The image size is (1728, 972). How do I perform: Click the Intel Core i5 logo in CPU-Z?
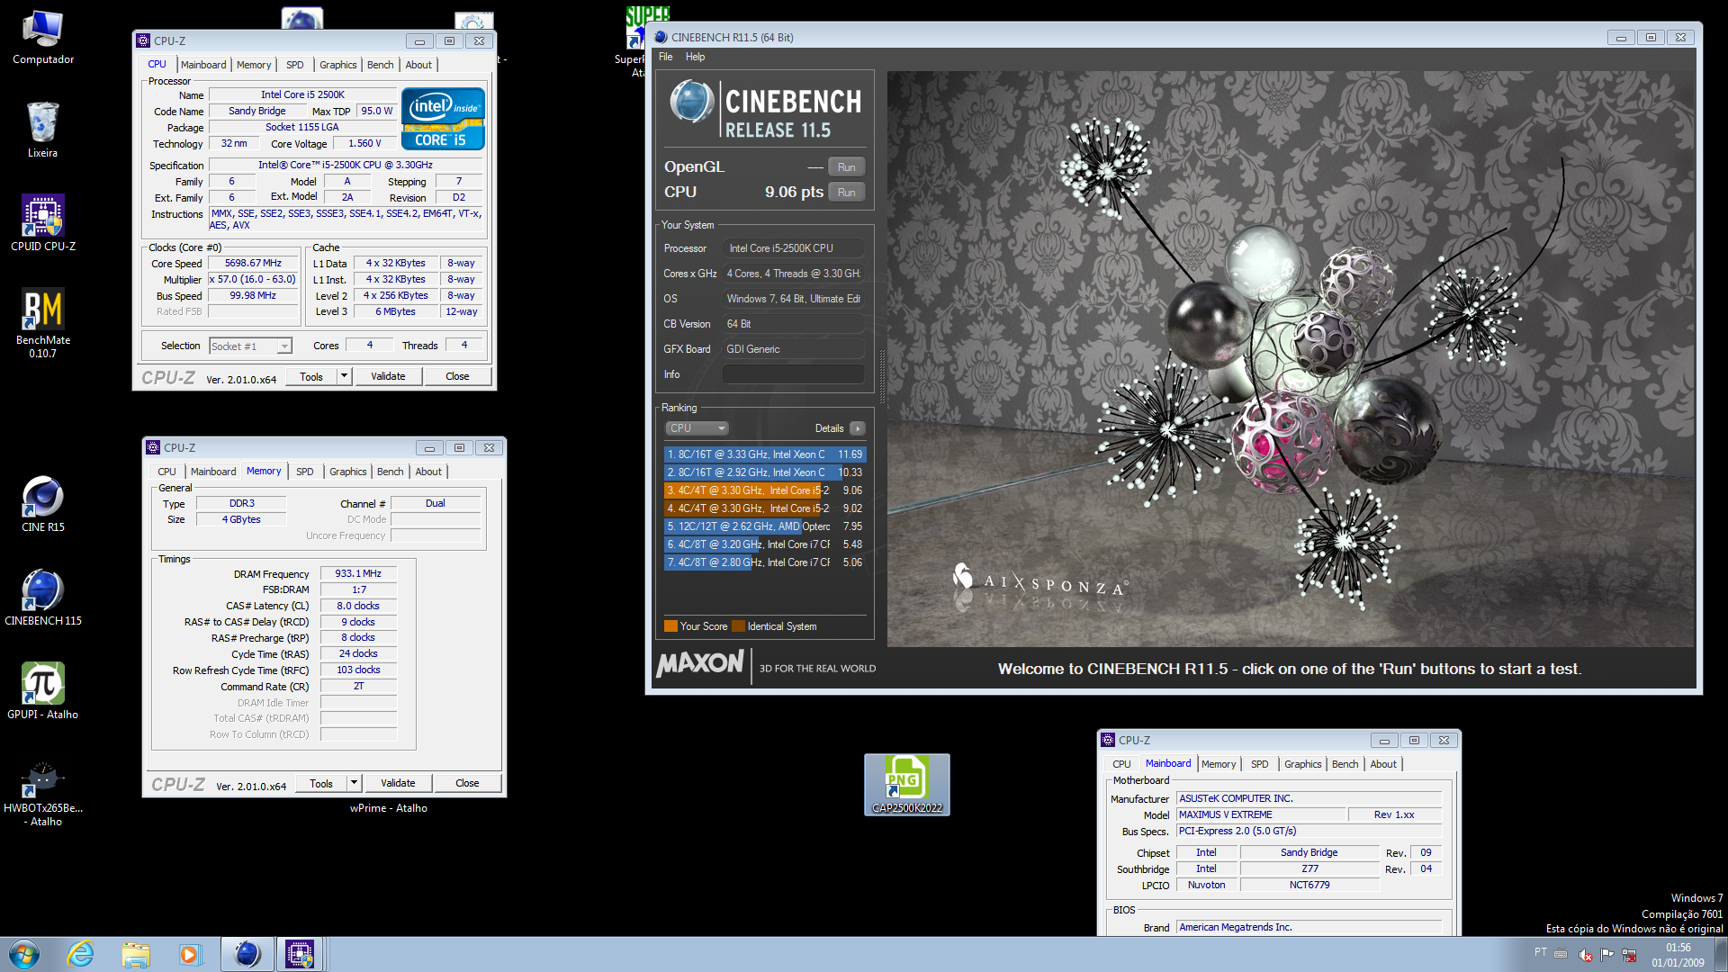(x=443, y=118)
